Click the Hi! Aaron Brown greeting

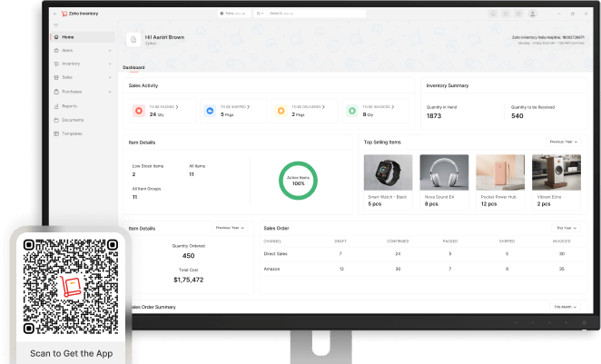click(164, 37)
